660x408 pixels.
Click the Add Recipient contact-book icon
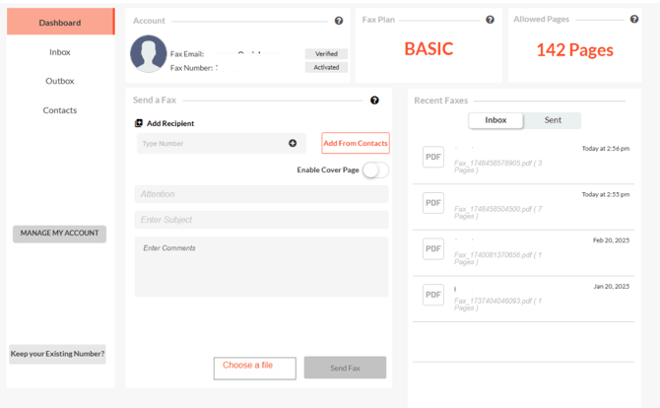coord(139,123)
